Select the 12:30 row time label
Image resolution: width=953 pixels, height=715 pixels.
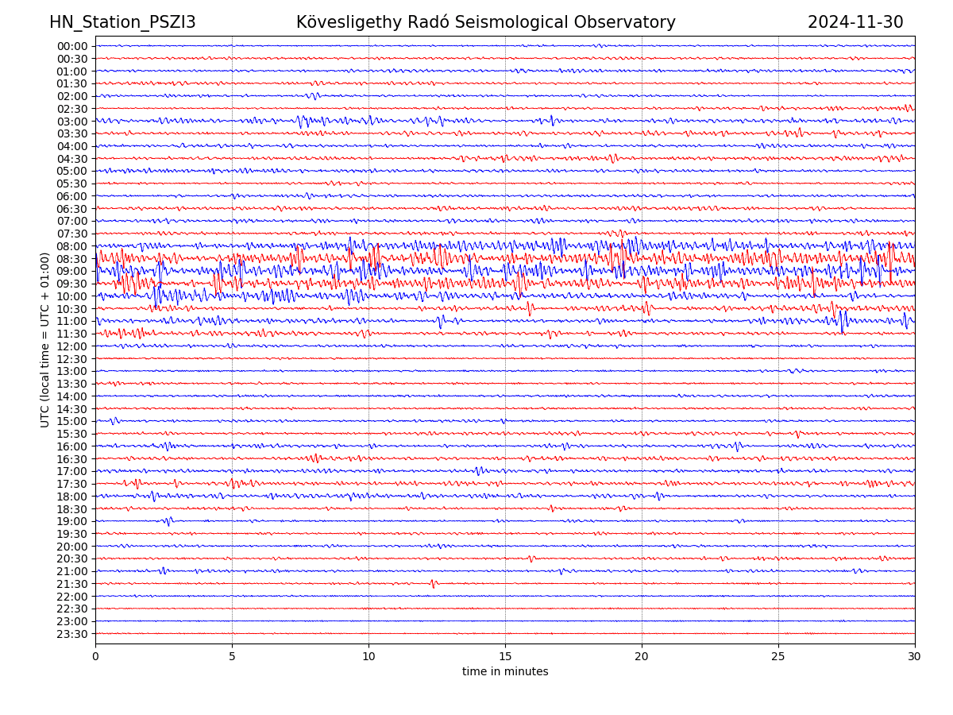[72, 359]
